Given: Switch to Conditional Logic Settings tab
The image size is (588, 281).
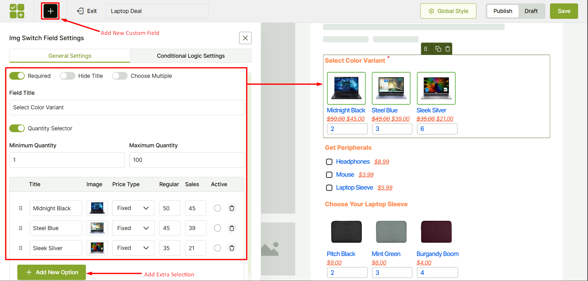Looking at the screenshot, I should coord(191,56).
